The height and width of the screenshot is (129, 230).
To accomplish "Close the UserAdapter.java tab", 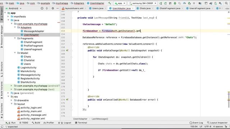I will pyautogui.click(x=133, y=9).
